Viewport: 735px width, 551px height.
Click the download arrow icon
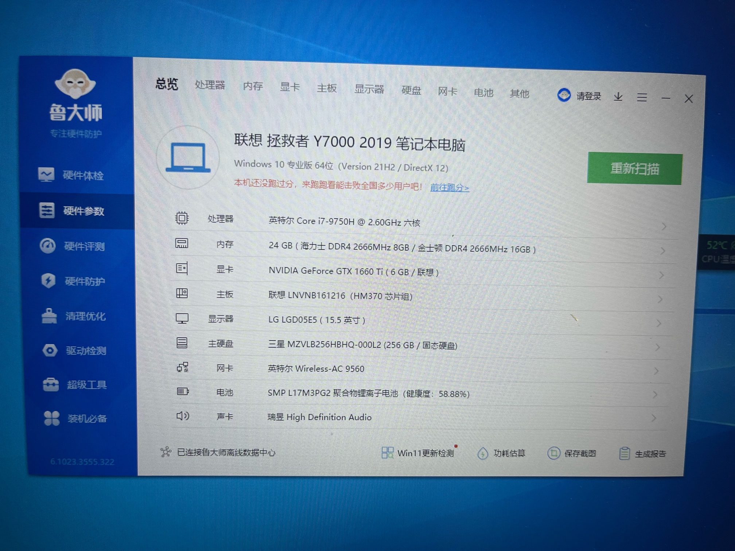coord(618,97)
